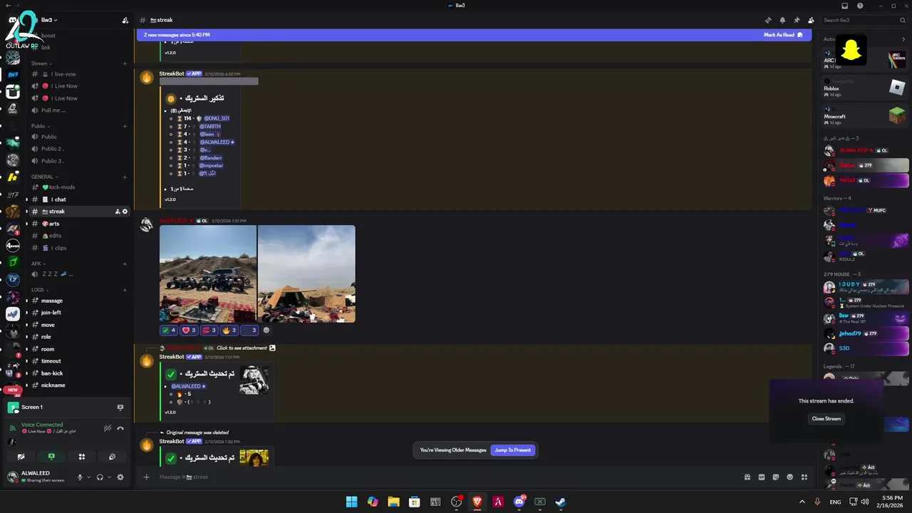
Task: Open the clips channel
Action: click(78, 248)
